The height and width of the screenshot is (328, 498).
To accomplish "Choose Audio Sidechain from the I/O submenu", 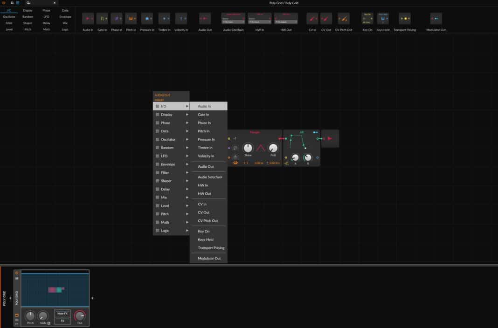I will tap(208, 177).
